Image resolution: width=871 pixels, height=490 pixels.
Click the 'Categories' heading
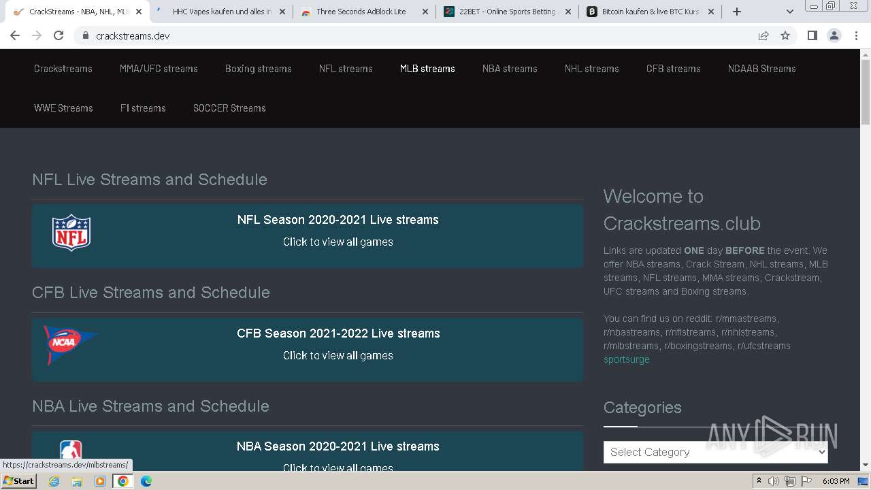(642, 408)
